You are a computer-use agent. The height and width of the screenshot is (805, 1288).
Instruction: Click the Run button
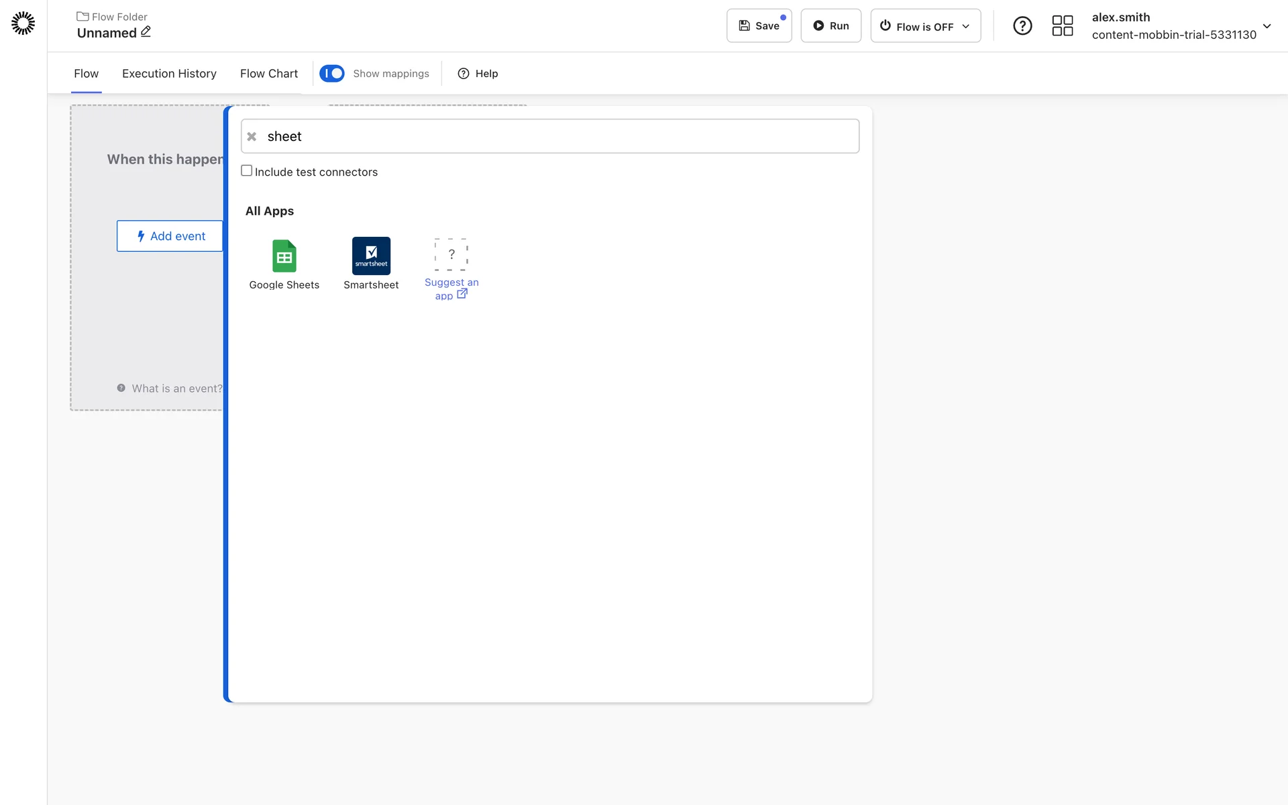pos(830,26)
